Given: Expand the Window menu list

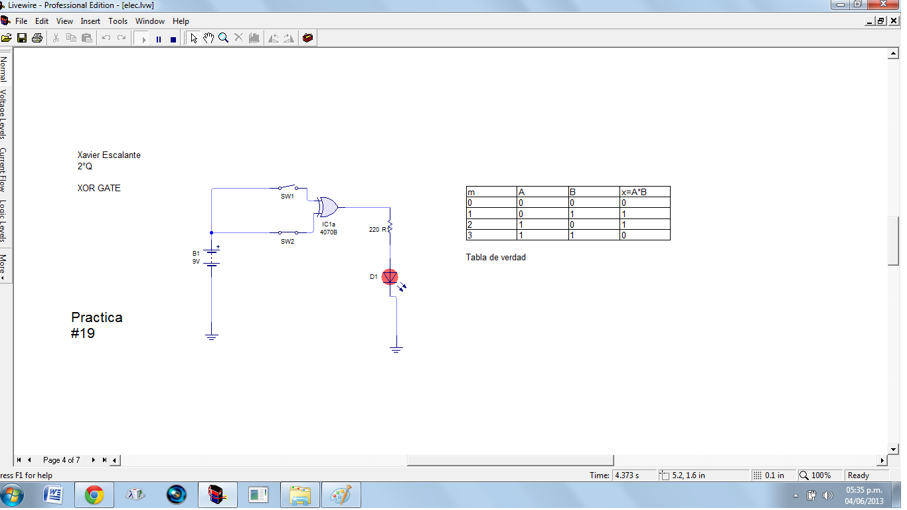Looking at the screenshot, I should [x=150, y=21].
